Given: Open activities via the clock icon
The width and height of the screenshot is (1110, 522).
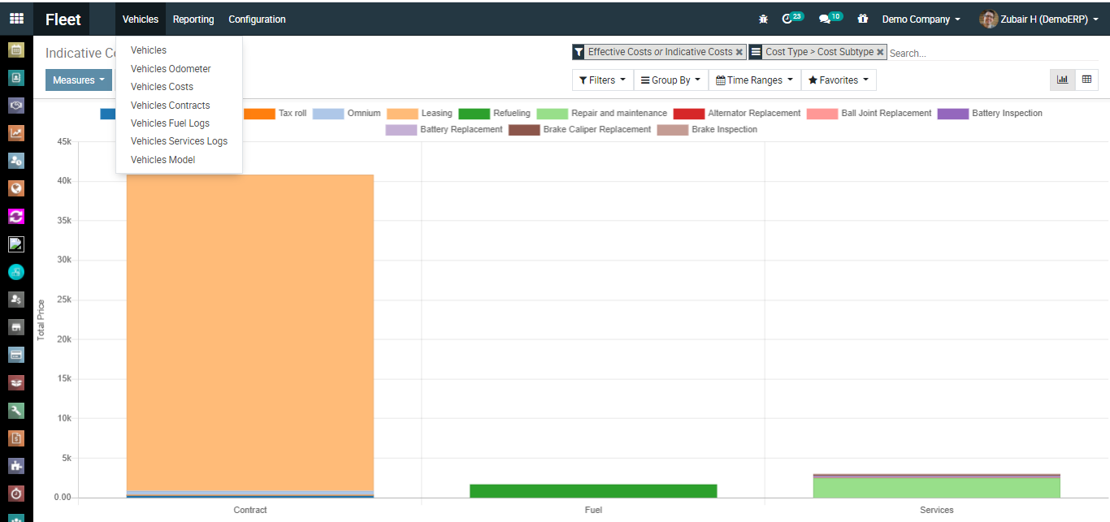Looking at the screenshot, I should point(787,18).
